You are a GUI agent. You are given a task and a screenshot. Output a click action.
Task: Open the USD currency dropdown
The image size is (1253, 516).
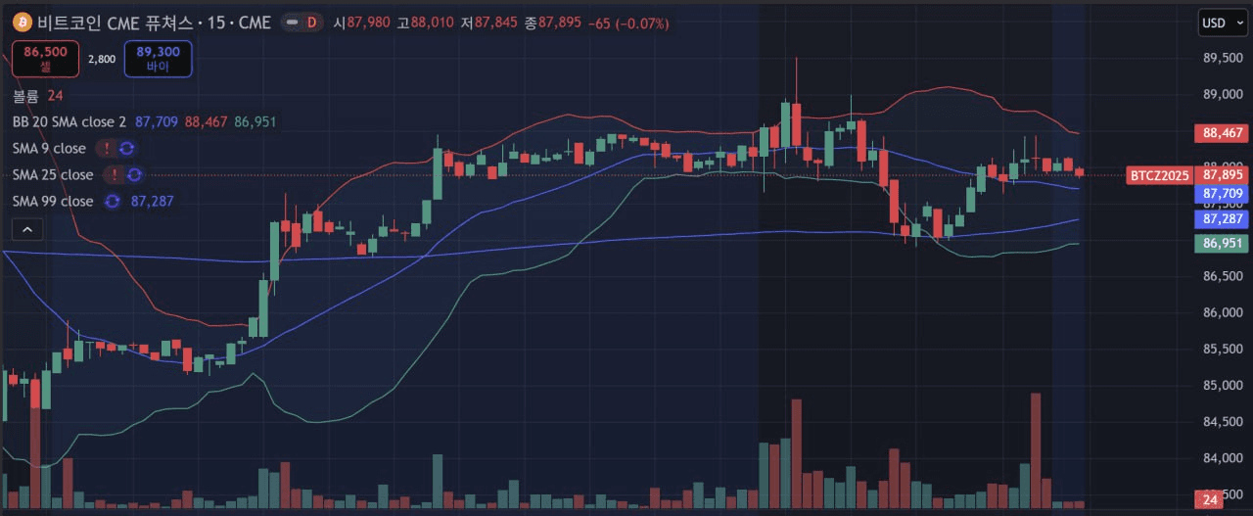click(x=1220, y=23)
